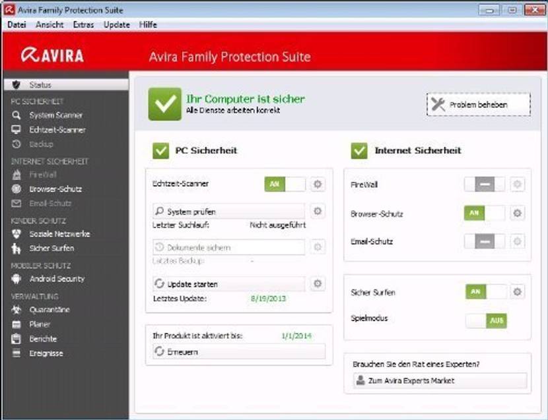548x420 pixels.
Task: Toggle the Sicher Surfen AN switch
Action: click(486, 291)
